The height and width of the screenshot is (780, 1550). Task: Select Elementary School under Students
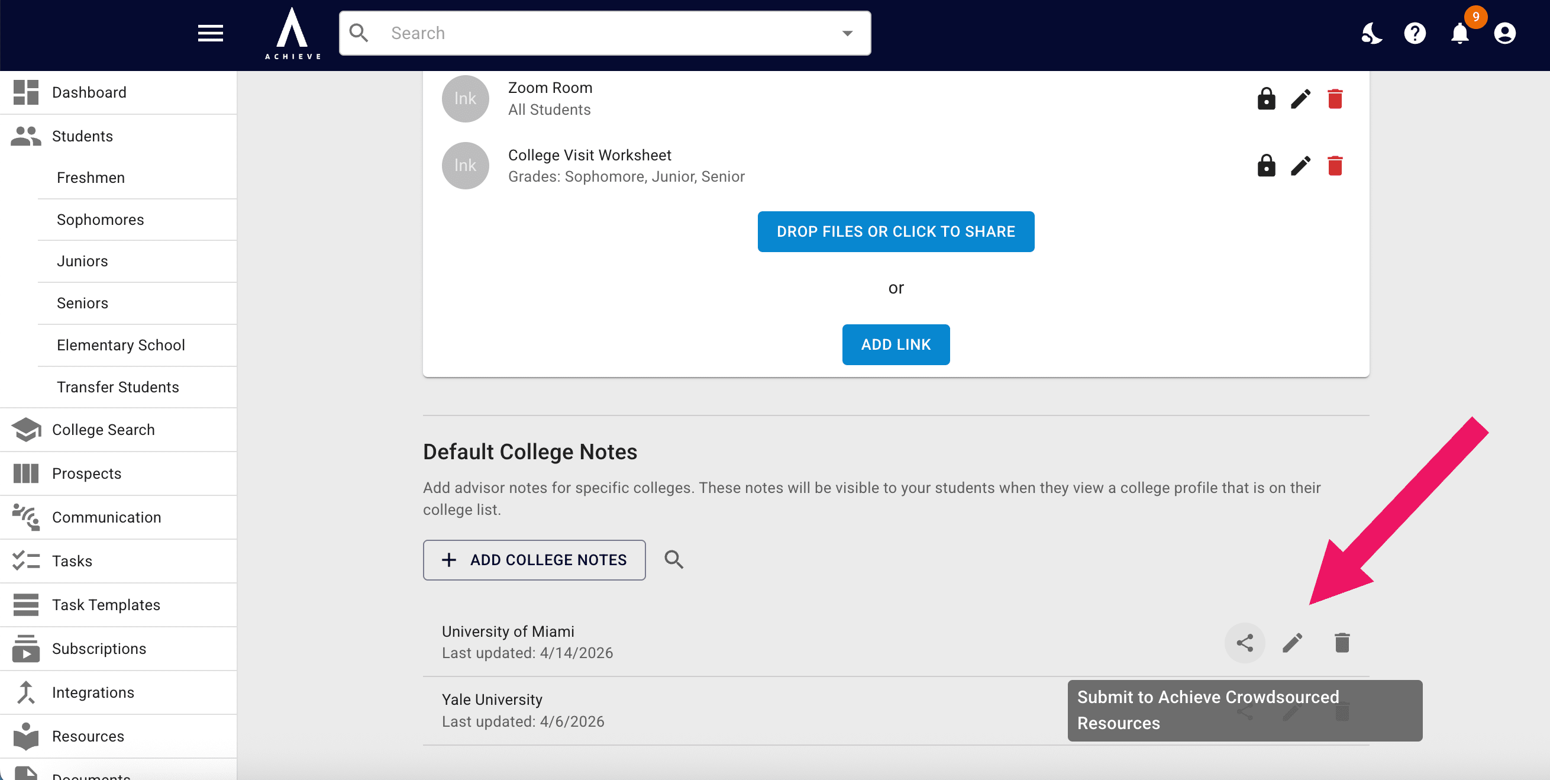pyautogui.click(x=137, y=345)
